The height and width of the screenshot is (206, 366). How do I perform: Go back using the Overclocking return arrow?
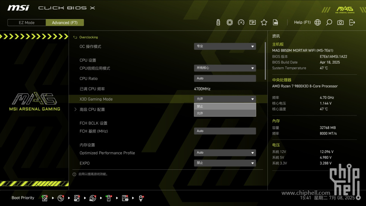click(x=75, y=37)
